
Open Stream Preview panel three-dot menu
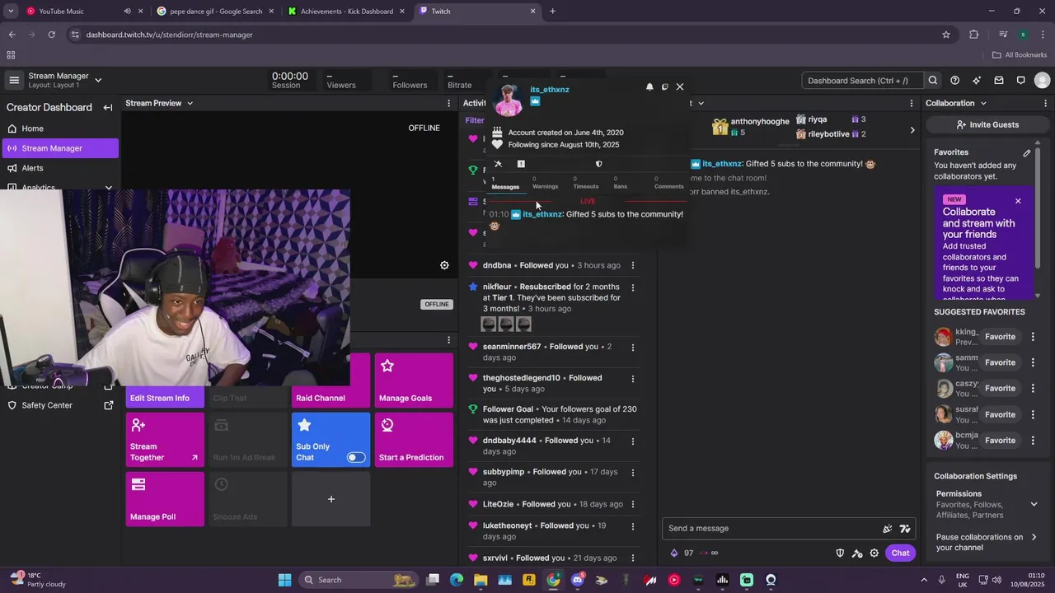(449, 104)
